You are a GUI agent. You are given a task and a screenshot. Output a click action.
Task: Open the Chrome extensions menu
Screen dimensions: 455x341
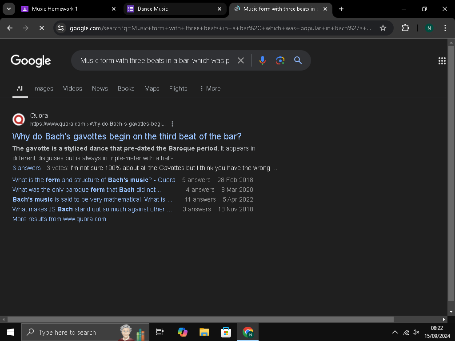405,28
